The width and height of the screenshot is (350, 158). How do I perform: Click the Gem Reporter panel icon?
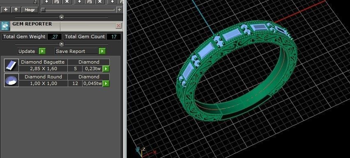click(x=5, y=26)
